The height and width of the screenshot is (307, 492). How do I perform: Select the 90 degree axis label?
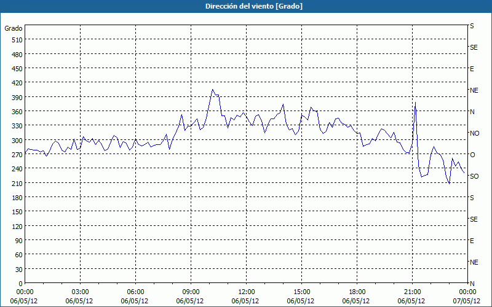coord(19,241)
